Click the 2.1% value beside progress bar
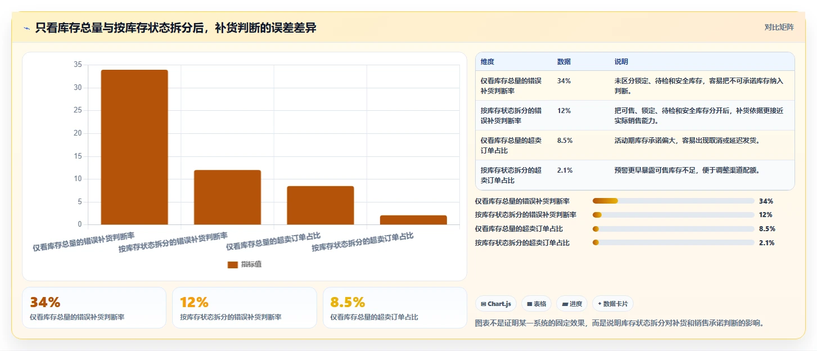 pos(766,243)
